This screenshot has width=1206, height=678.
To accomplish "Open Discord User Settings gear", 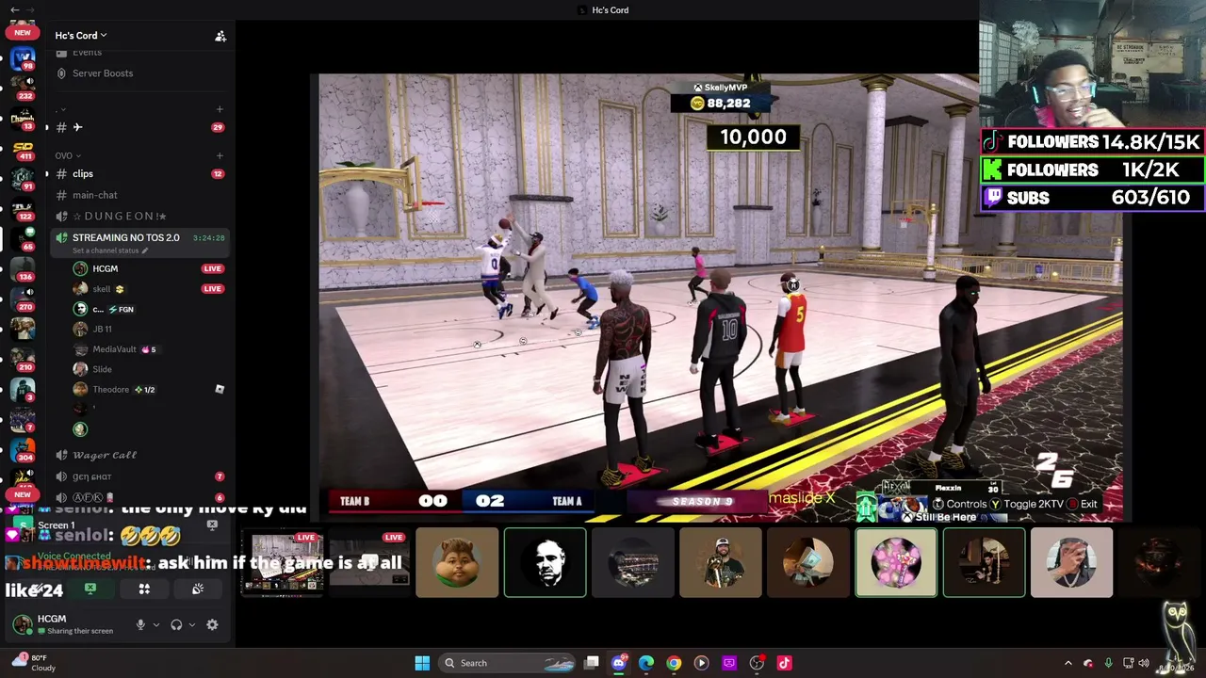I will pos(212,624).
